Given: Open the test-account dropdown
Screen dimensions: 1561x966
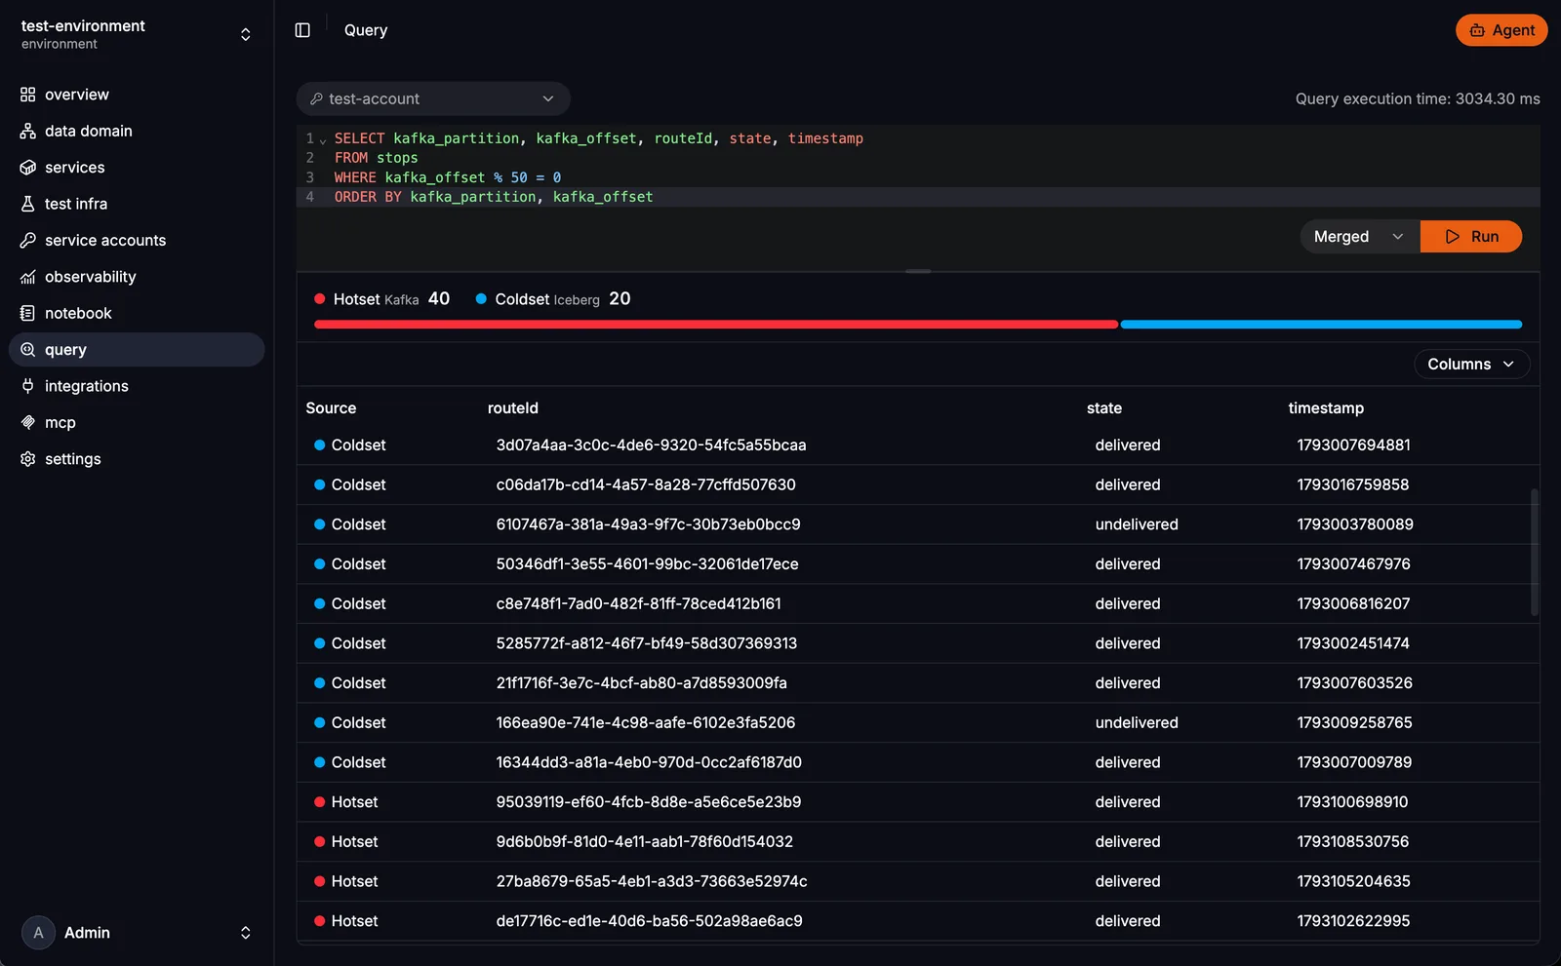Looking at the screenshot, I should (433, 98).
